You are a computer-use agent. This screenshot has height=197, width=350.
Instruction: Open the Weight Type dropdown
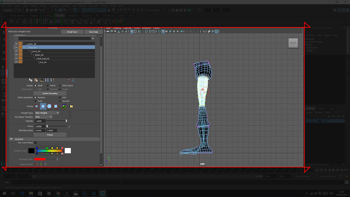click(x=47, y=113)
